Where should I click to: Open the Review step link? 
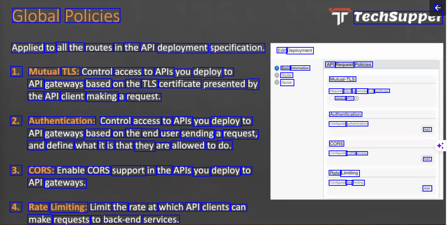(287, 82)
